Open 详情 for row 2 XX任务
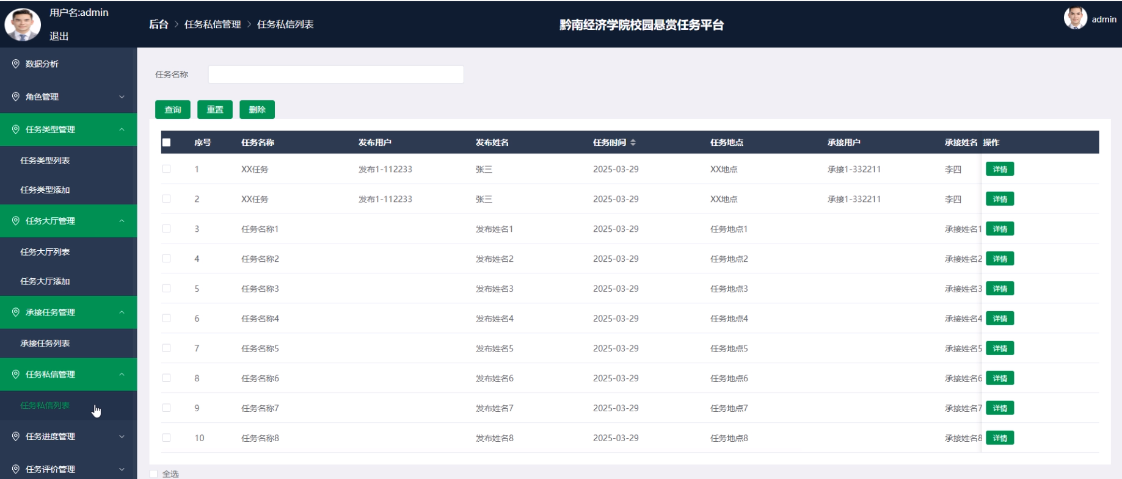The width and height of the screenshot is (1122, 479). 1000,199
